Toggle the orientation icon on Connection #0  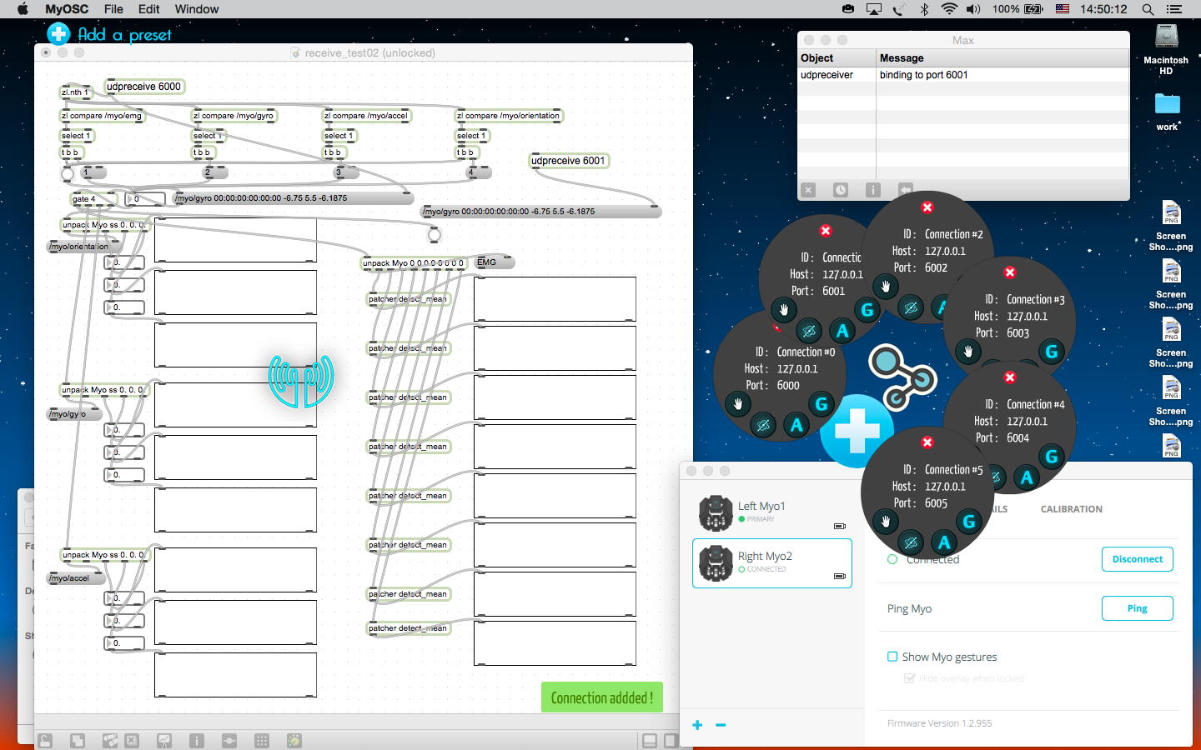762,426
